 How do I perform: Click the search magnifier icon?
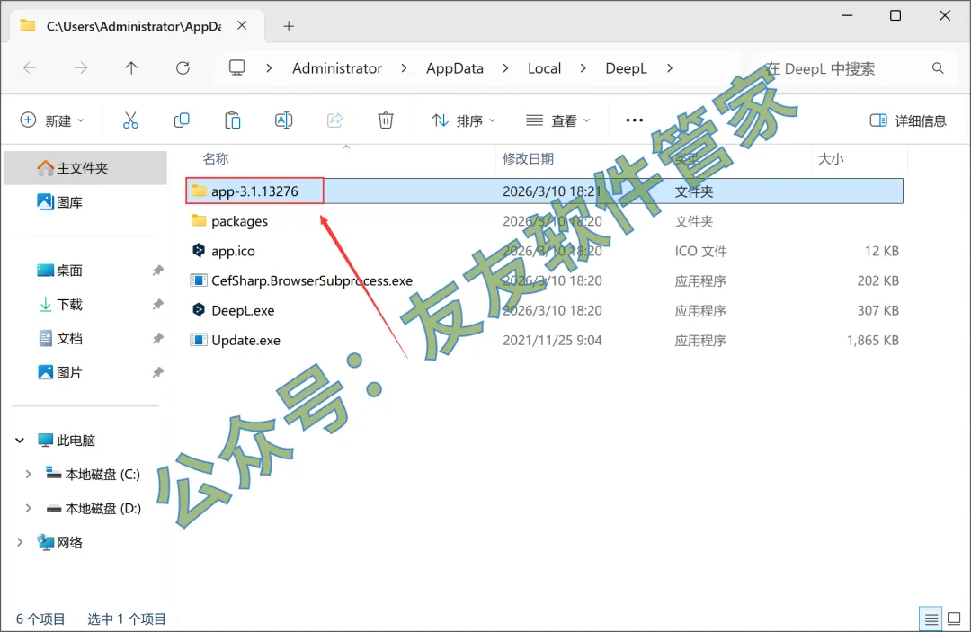pyautogui.click(x=938, y=68)
